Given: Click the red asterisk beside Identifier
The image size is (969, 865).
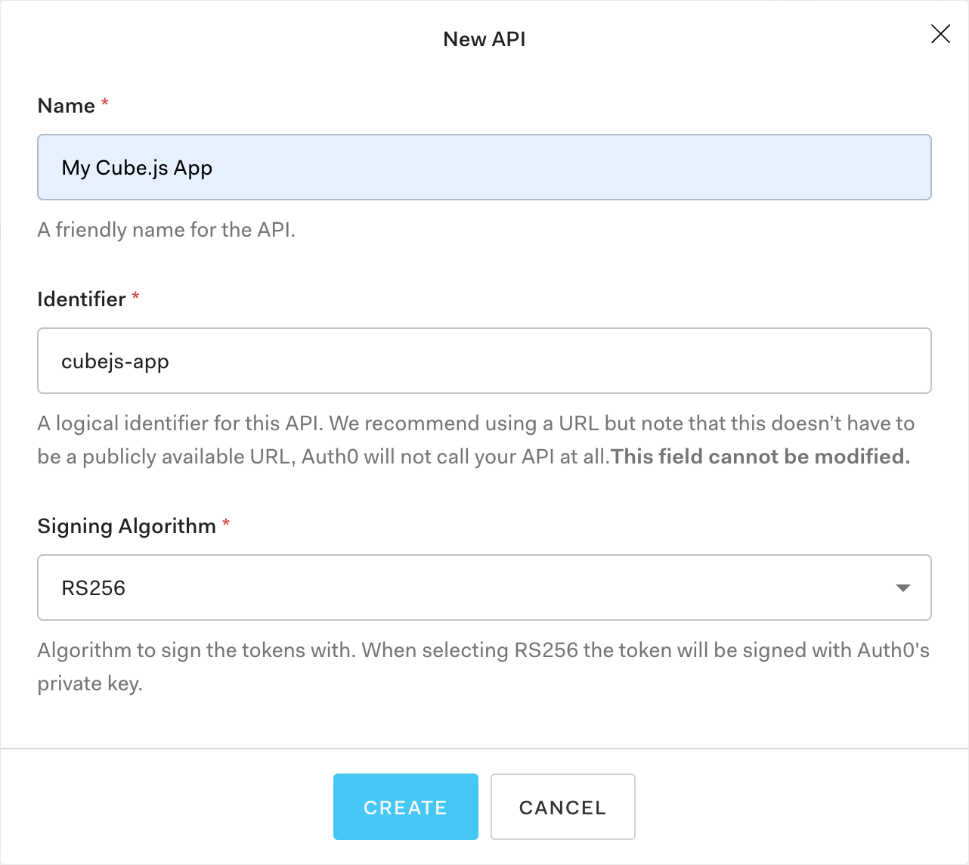Looking at the screenshot, I should 135,296.
